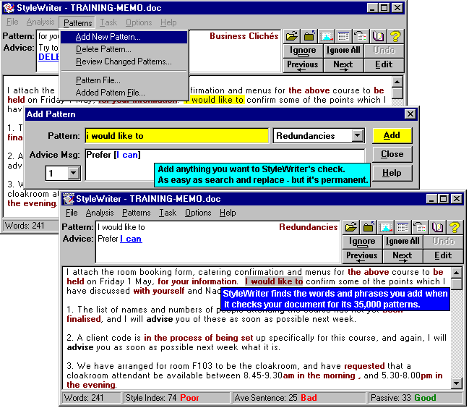The image size is (469, 408).
Task: Click Next button in top window
Action: [x=343, y=65]
